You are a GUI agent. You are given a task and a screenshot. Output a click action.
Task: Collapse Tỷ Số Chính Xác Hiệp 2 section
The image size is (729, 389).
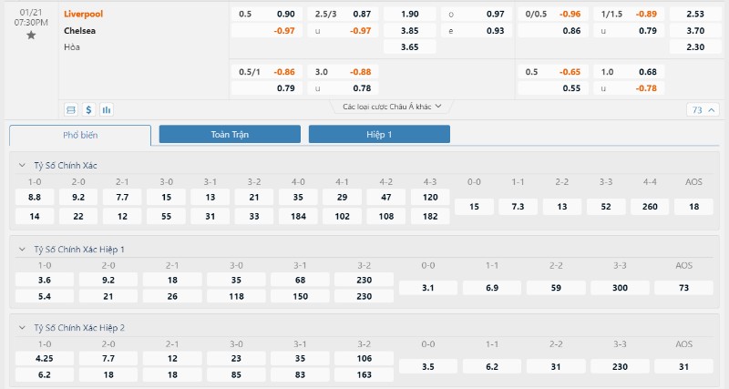tap(22, 328)
